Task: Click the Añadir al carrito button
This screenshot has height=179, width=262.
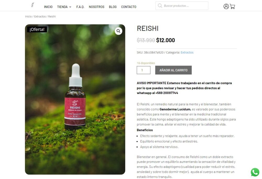Action: tap(173, 70)
